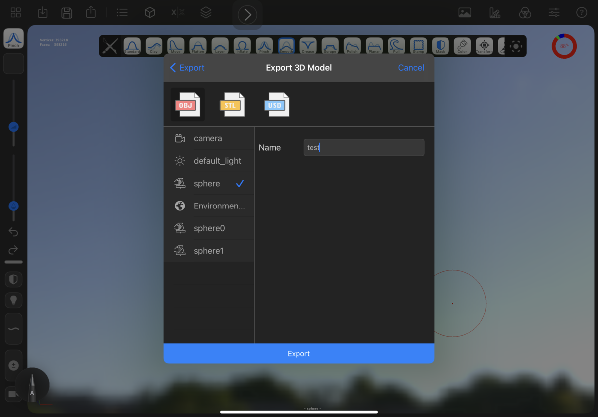Screen dimensions: 598x417
Task: Click the circular memory usage indicator showing 88%
Action: 564,46
